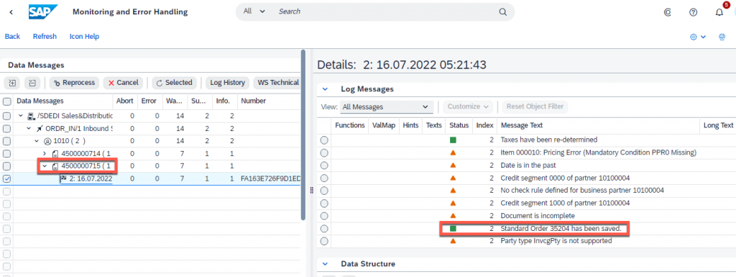Screen dimensions: 736x277
Task: Expand all nodes toolbar icon
Action: coord(12,83)
